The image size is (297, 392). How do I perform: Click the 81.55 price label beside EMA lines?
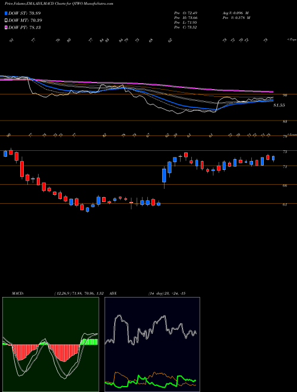(279, 105)
